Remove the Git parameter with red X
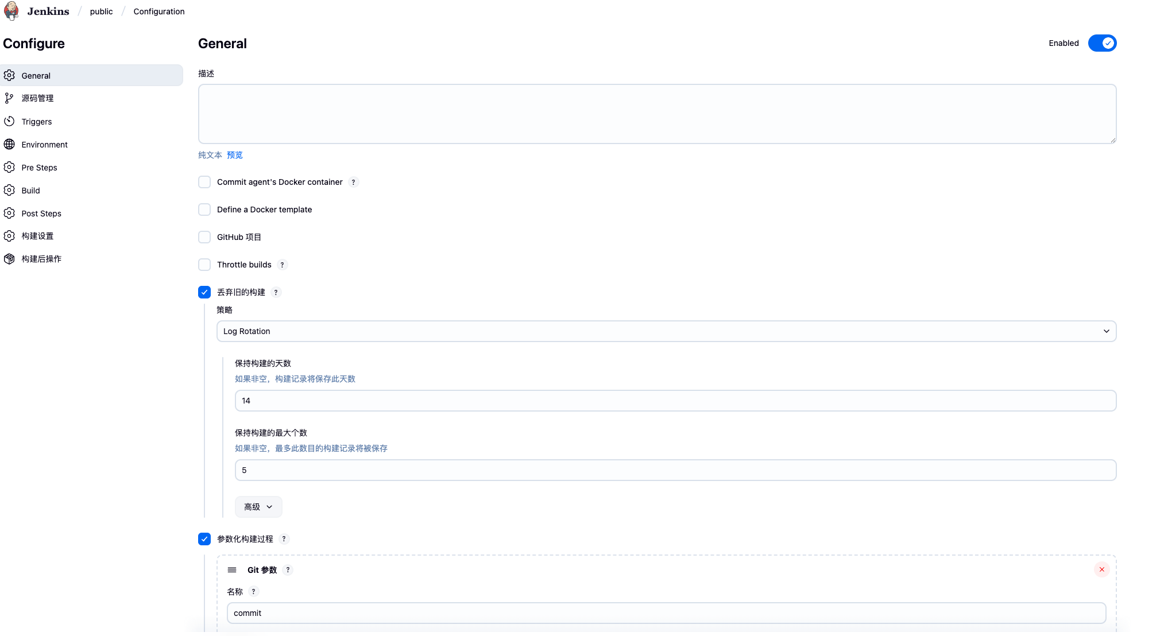The width and height of the screenshot is (1164, 636). [x=1101, y=569]
